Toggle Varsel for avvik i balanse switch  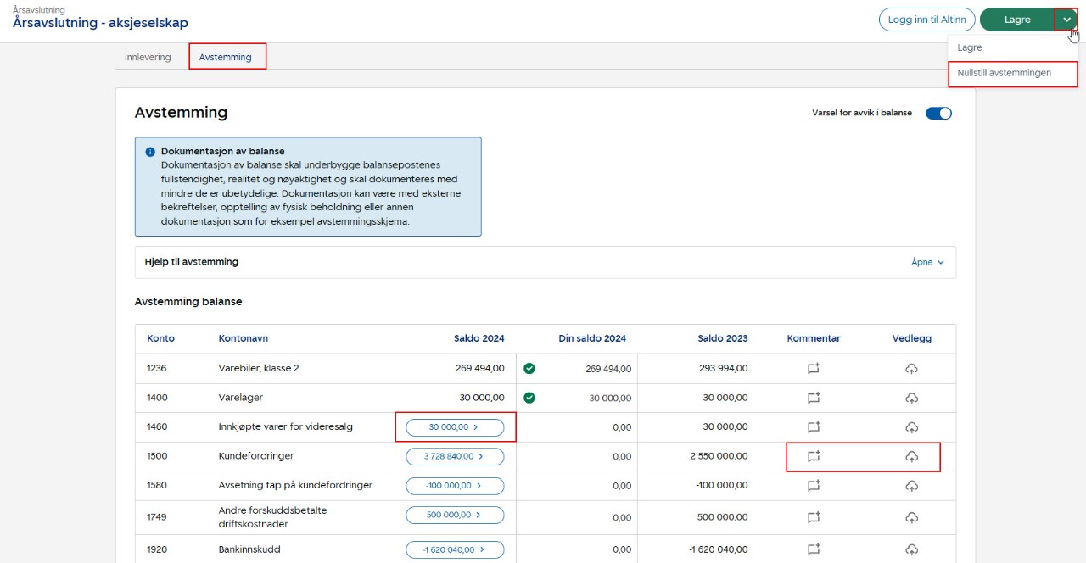click(938, 113)
